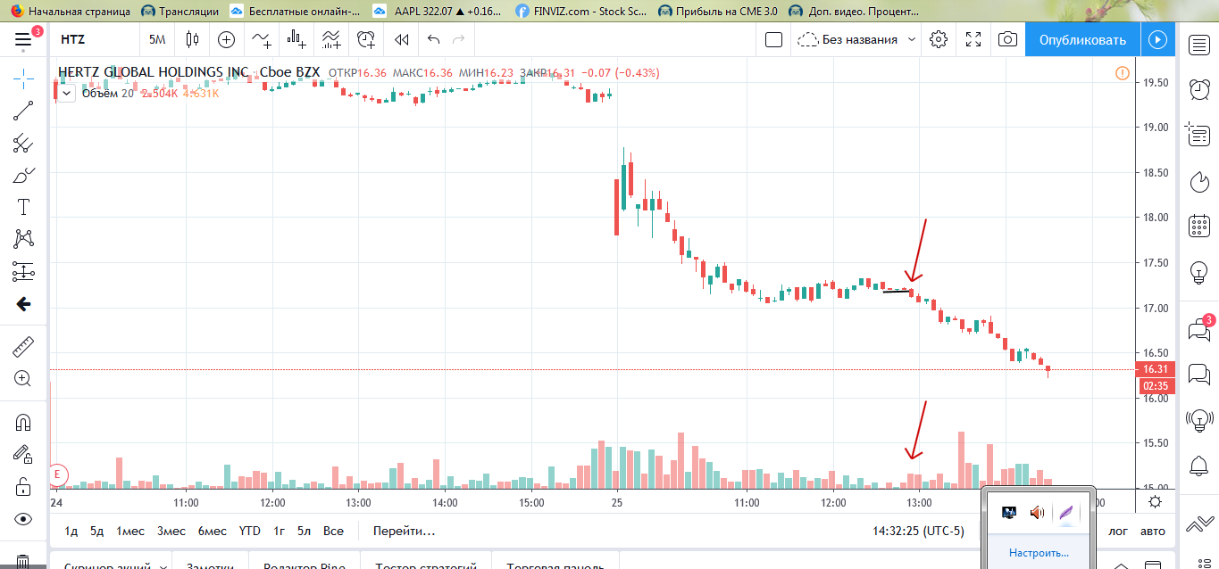Select the trend line drawing tool
This screenshot has width=1219, height=569.
tap(23, 111)
